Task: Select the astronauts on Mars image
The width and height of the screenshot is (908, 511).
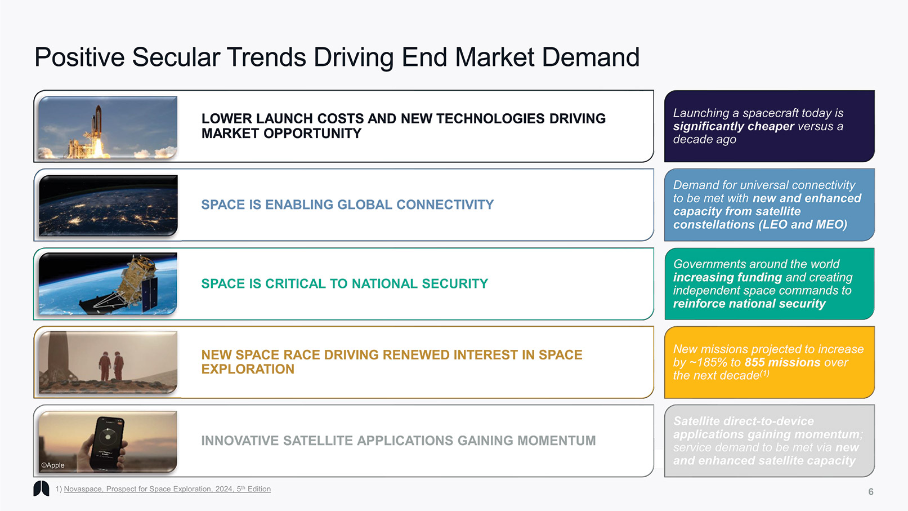Action: [108, 362]
